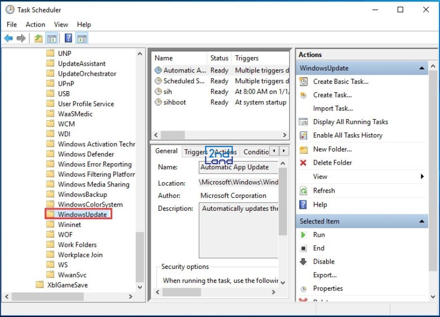Click the Create Task icon

click(303, 95)
